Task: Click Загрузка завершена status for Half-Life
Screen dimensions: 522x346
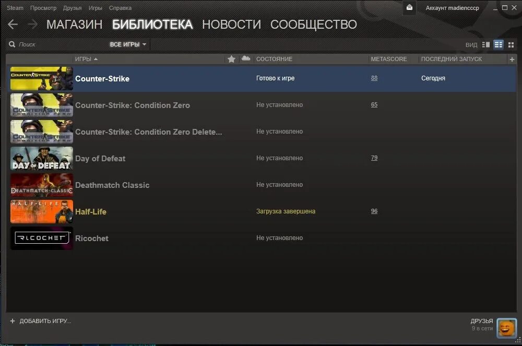Action: [286, 211]
